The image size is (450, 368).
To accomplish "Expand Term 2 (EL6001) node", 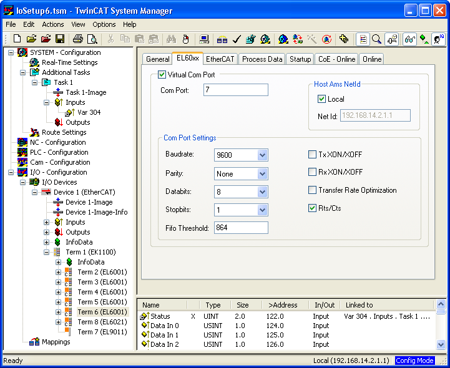I will [x=58, y=272].
